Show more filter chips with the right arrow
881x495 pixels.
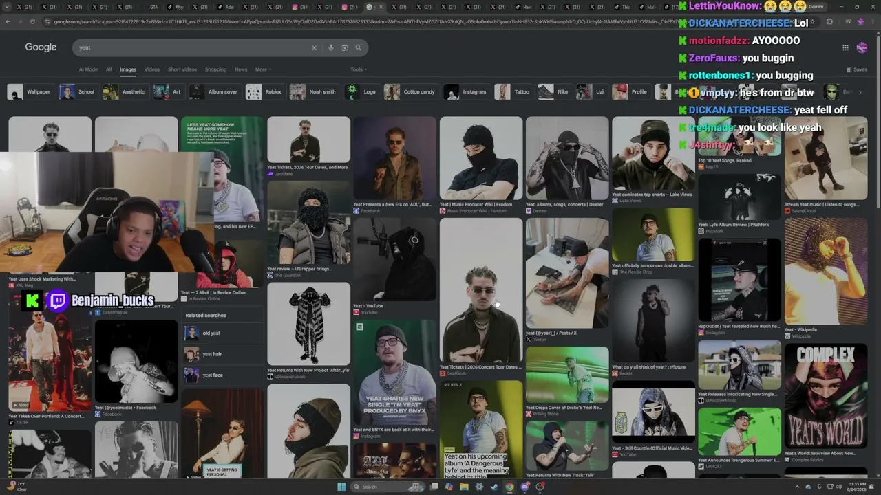click(x=859, y=91)
